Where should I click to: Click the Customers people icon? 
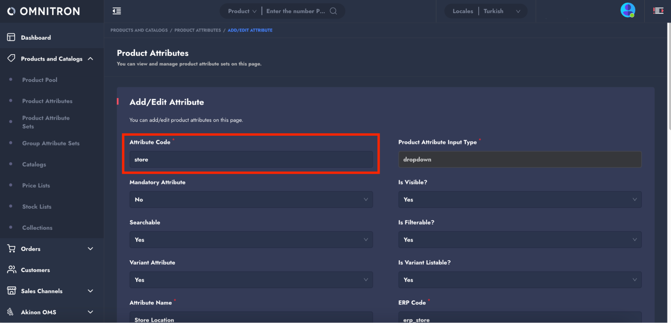point(11,270)
